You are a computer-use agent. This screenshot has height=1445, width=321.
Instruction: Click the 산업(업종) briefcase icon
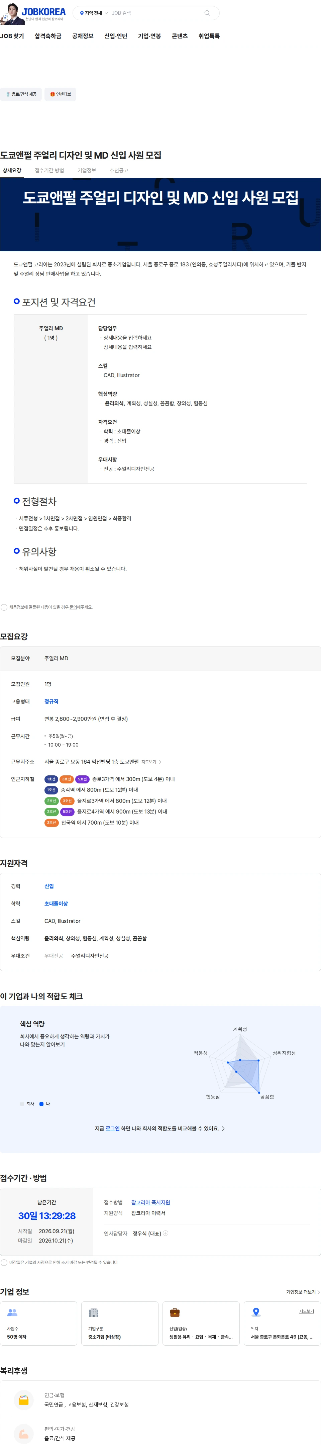pyautogui.click(x=175, y=1312)
